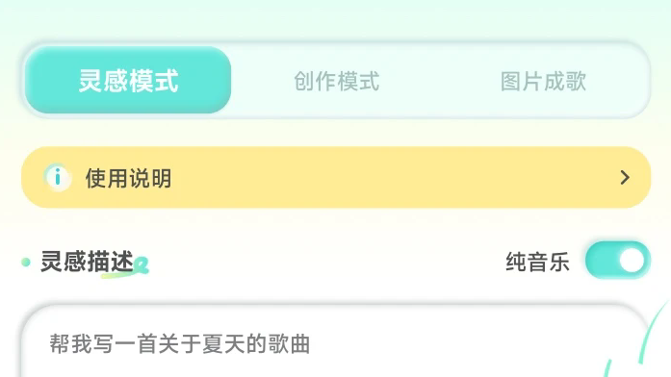Click the green leaf decoration beside the input box
This screenshot has height=377, width=671.
pyautogui.click(x=637, y=342)
